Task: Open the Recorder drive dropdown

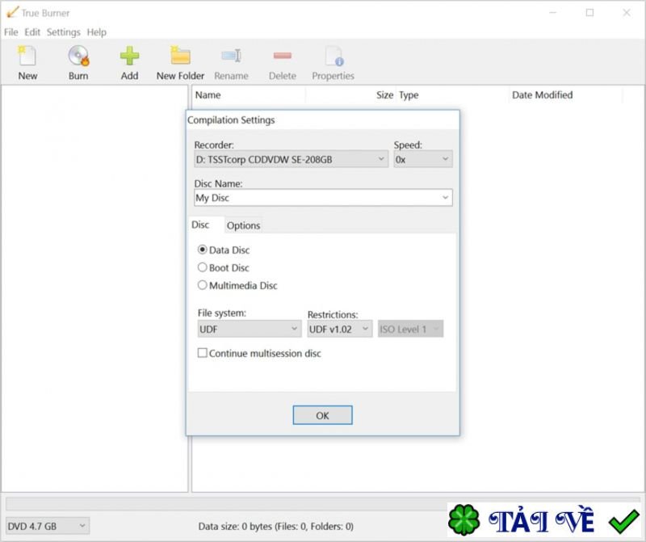Action: (x=291, y=159)
